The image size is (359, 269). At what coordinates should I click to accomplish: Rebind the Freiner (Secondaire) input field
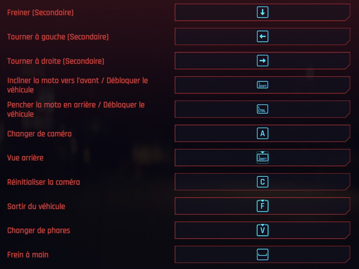tap(262, 12)
